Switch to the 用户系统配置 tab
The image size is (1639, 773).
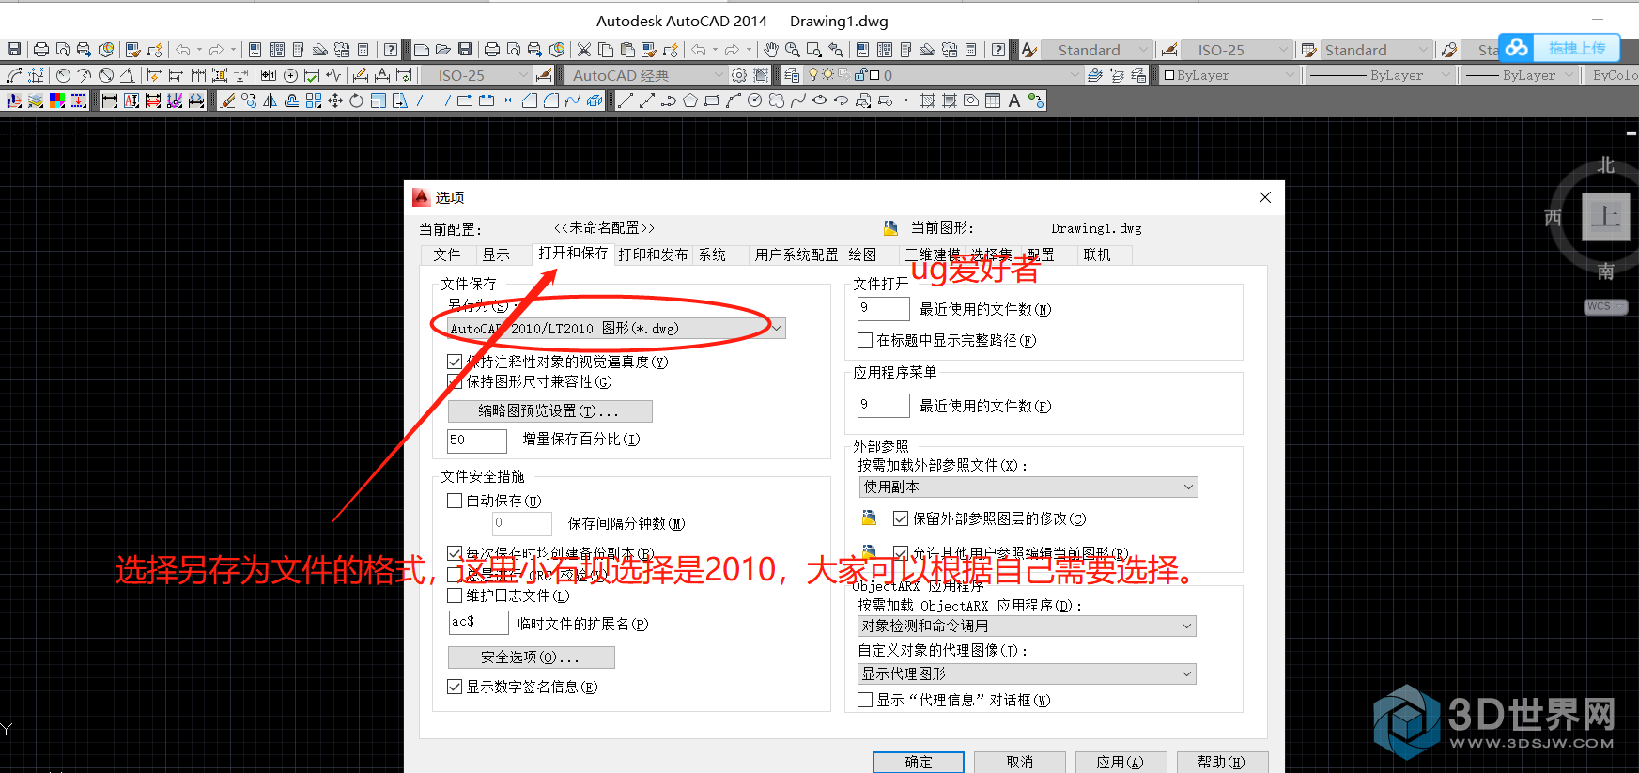(x=796, y=255)
